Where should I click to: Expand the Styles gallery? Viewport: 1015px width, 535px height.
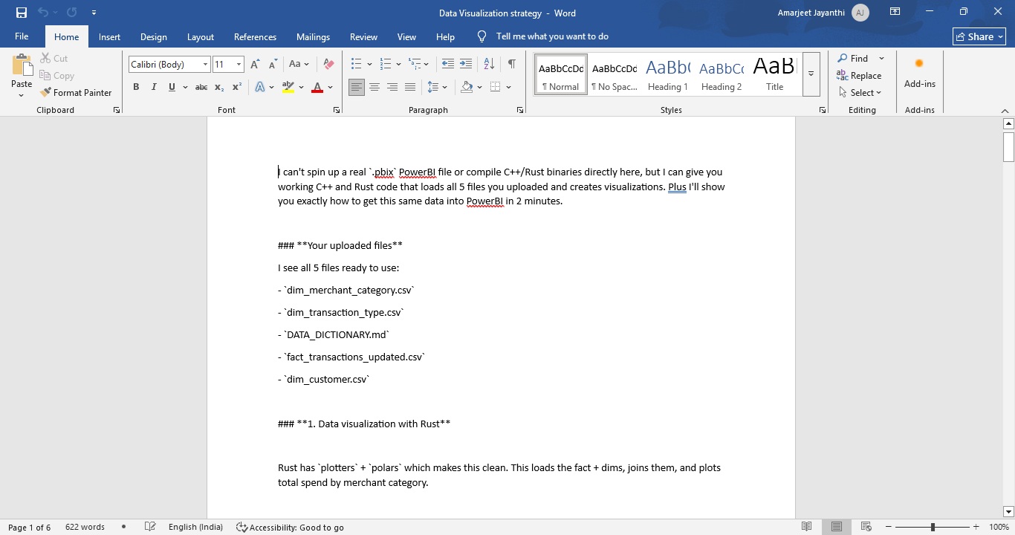pos(811,74)
